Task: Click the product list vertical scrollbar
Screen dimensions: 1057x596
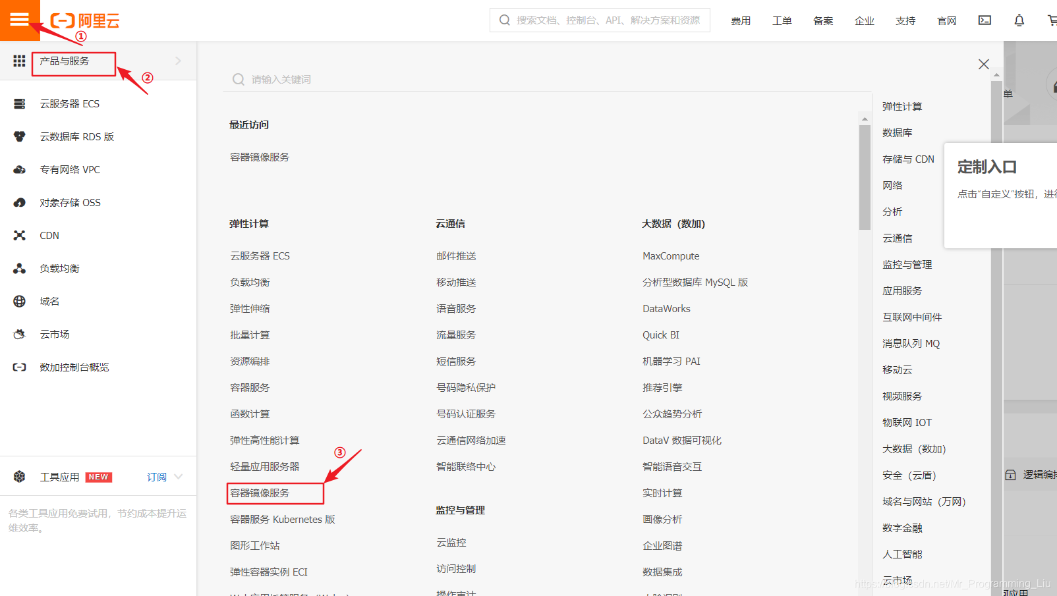Action: (865, 176)
